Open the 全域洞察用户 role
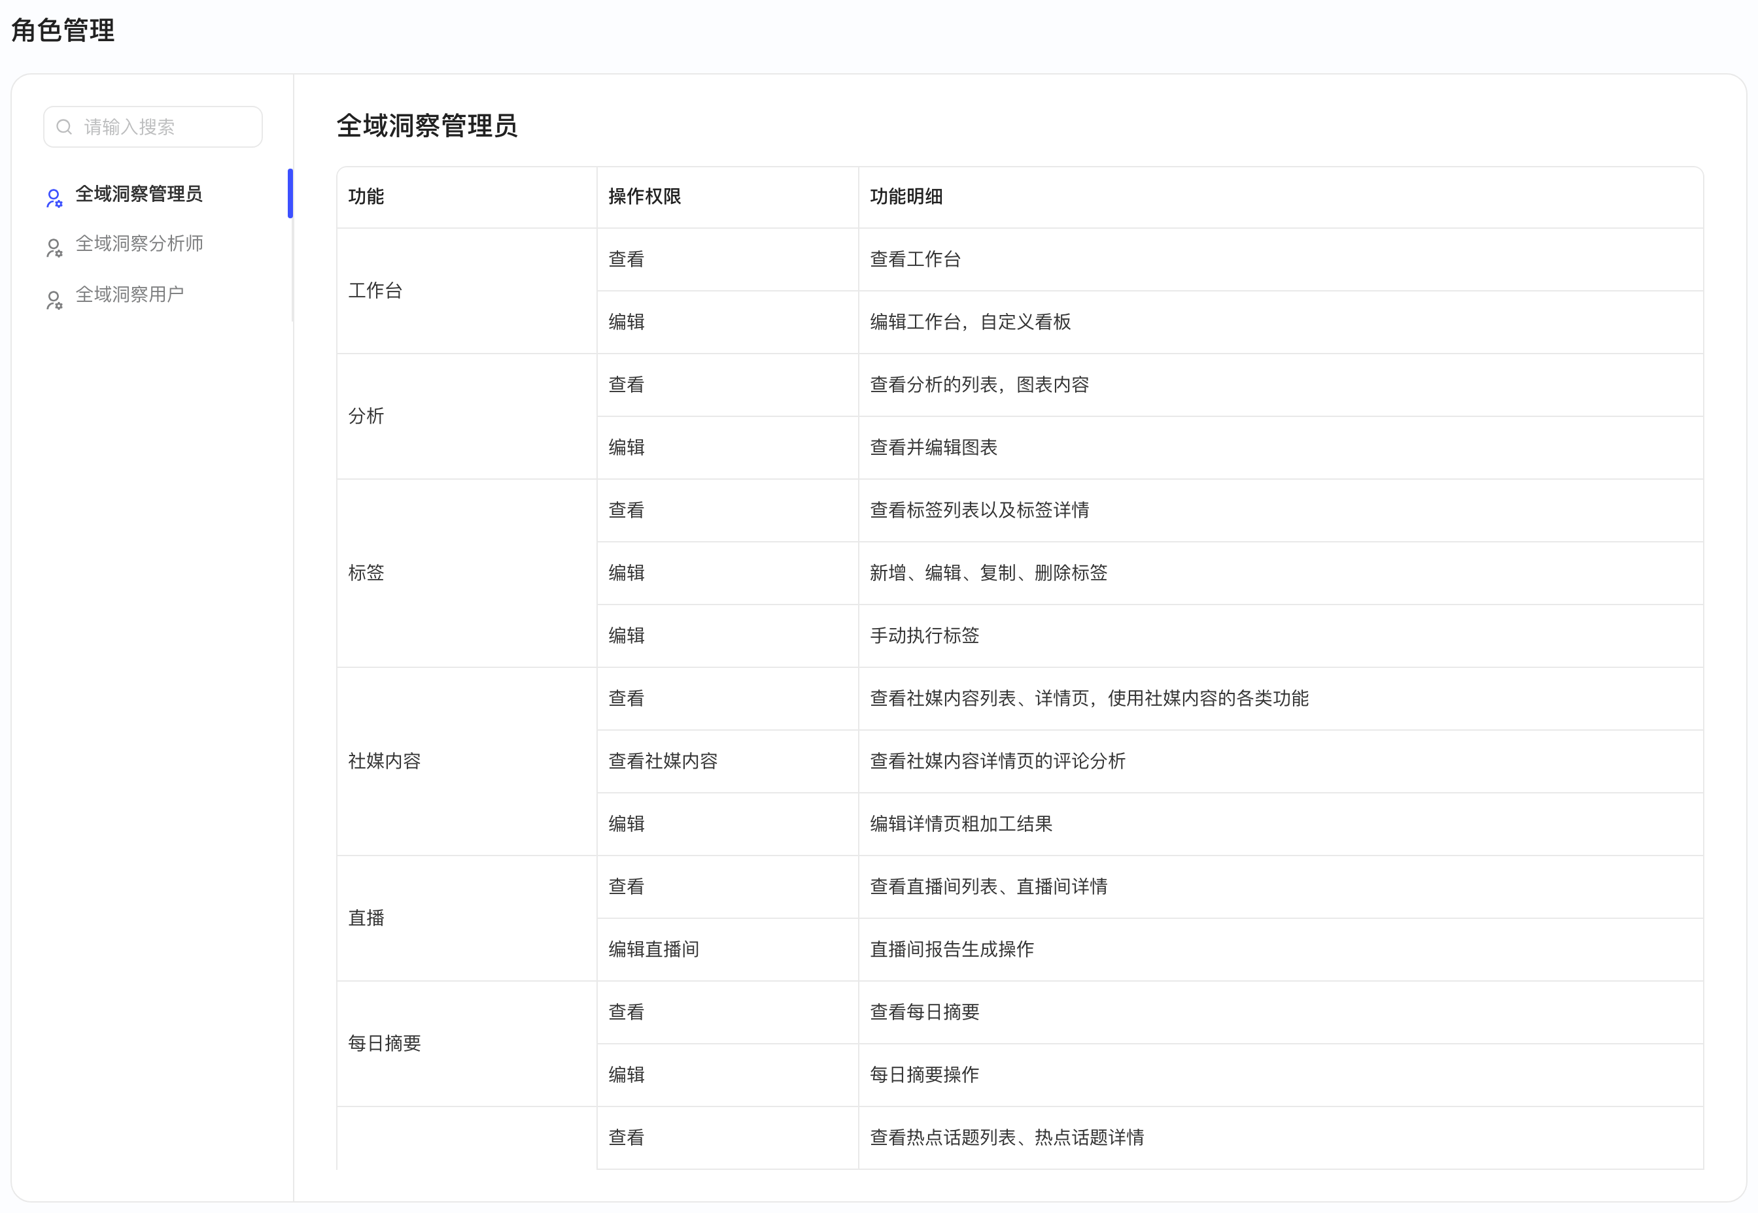 [129, 295]
